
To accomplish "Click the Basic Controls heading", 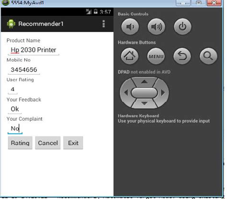I will click(x=133, y=14).
